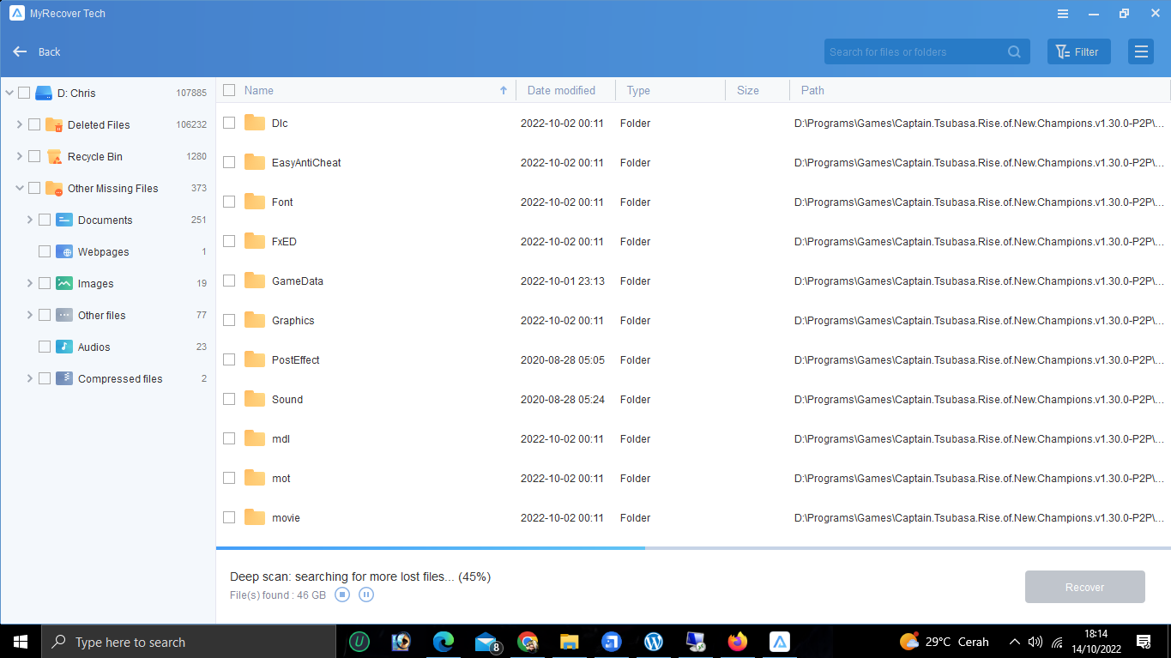1171x658 pixels.
Task: Click the Other Missing Files folder icon
Action: pyautogui.click(x=54, y=188)
